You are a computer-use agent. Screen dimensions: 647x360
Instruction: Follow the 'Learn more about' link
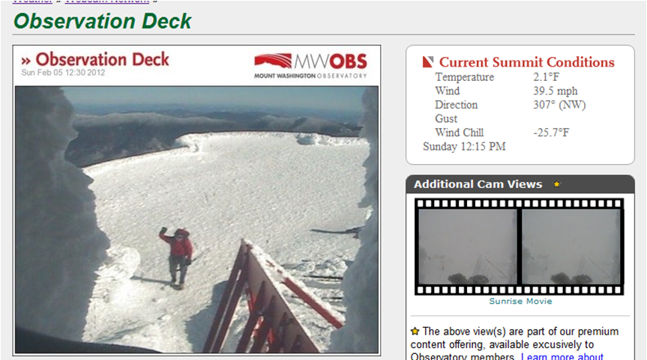click(x=562, y=356)
